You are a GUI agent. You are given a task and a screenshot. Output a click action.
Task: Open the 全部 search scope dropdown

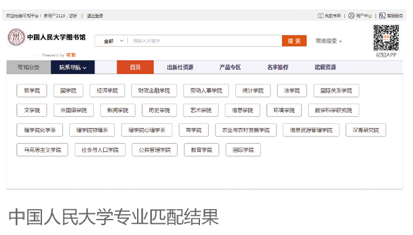tap(114, 41)
